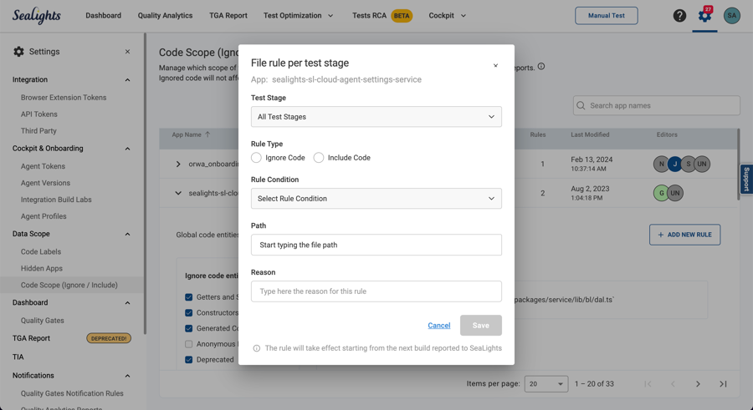
Task: Close the Settings side panel
Action: (127, 52)
